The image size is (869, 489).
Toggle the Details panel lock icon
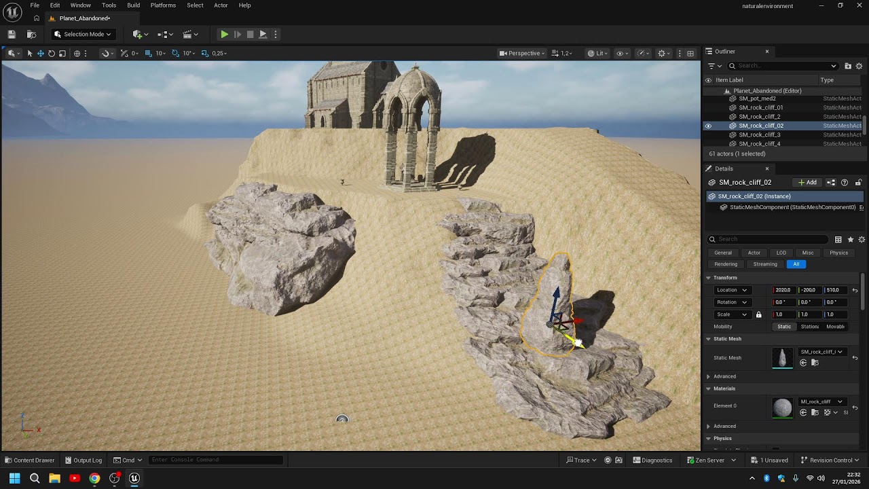pyautogui.click(x=858, y=182)
